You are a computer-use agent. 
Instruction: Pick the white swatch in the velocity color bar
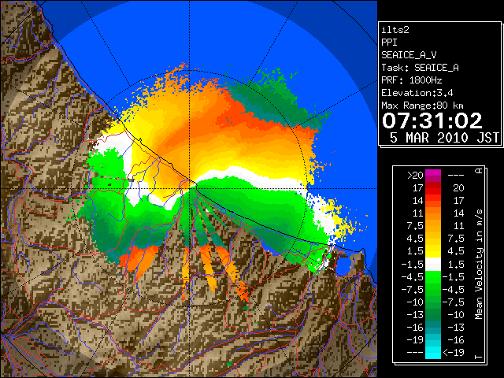(433, 265)
